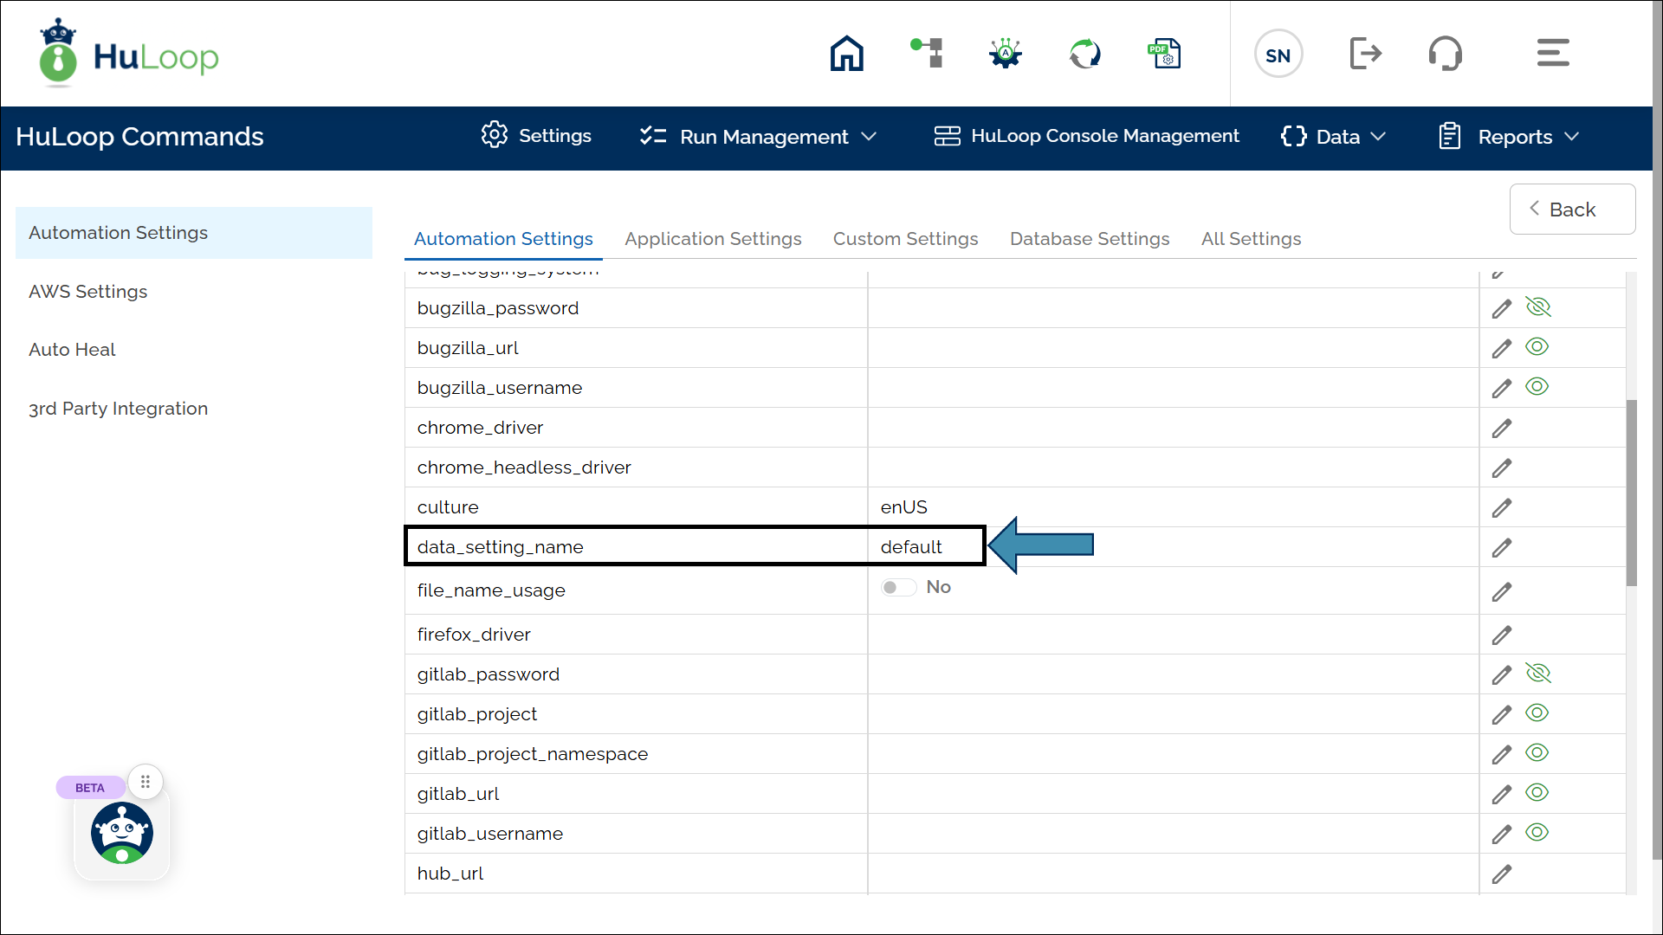
Task: Go to the Home icon
Action: pos(846,54)
